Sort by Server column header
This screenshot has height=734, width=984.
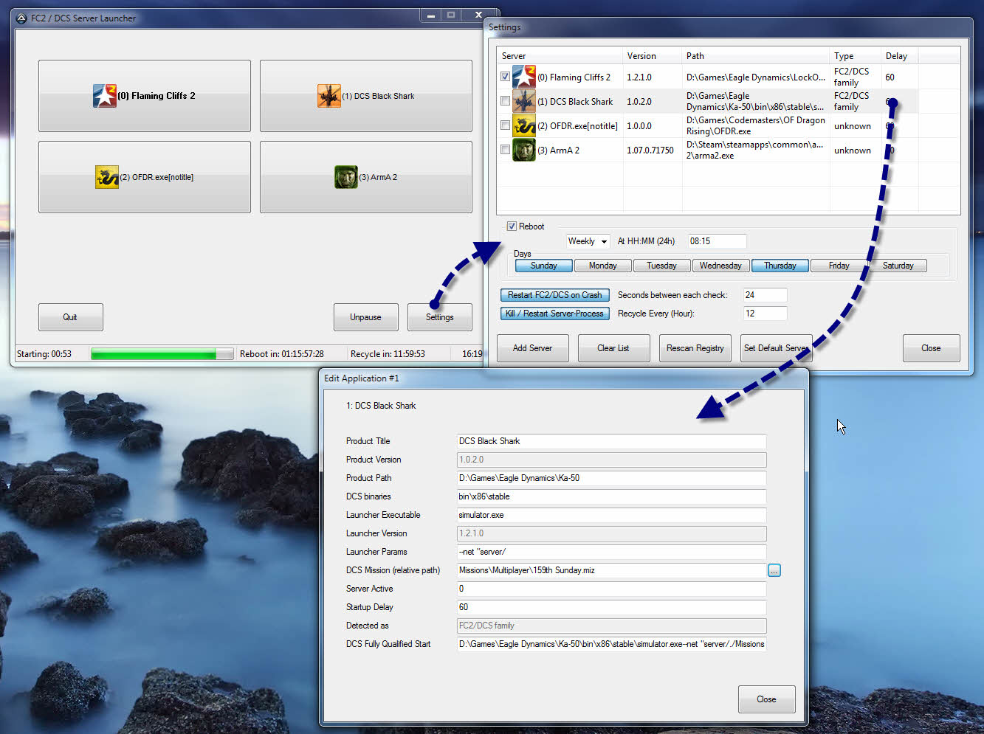click(560, 55)
